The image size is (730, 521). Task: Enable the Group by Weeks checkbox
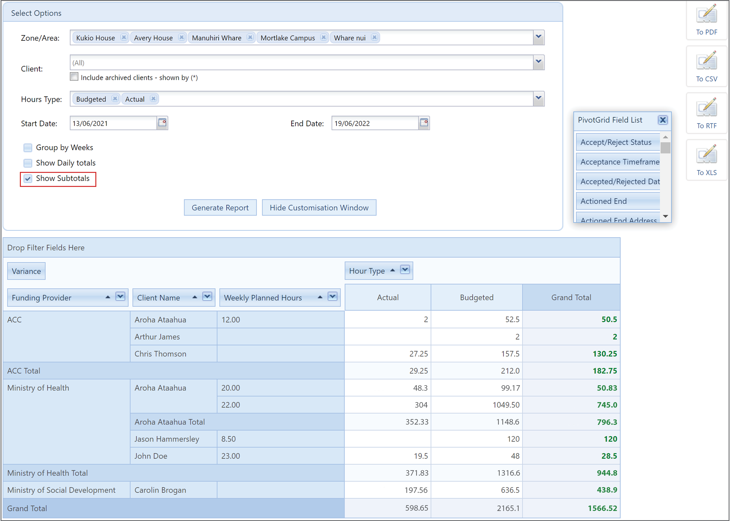[28, 148]
